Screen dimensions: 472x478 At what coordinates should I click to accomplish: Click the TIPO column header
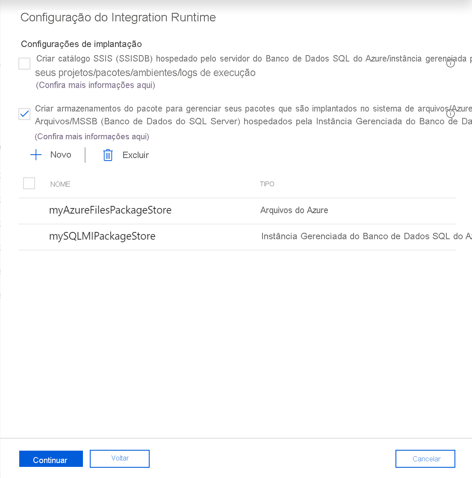pyautogui.click(x=267, y=184)
